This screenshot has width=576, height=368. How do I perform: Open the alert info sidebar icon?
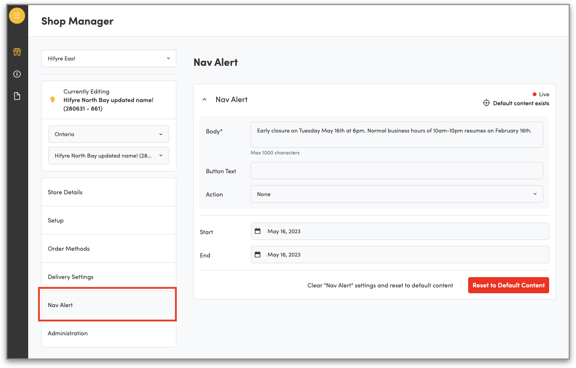coord(17,74)
